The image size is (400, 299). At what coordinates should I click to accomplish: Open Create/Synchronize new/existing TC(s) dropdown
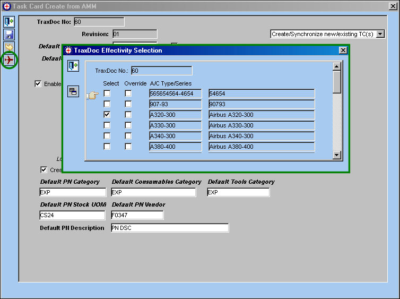(380, 34)
